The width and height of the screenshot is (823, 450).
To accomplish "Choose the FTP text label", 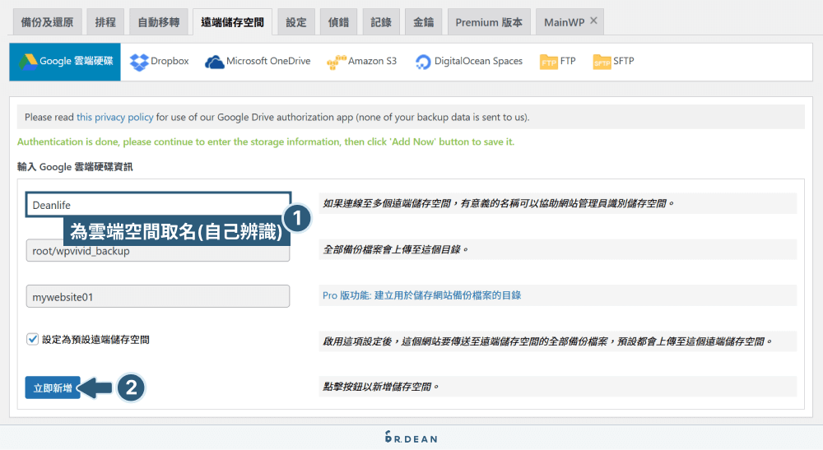I will (568, 61).
